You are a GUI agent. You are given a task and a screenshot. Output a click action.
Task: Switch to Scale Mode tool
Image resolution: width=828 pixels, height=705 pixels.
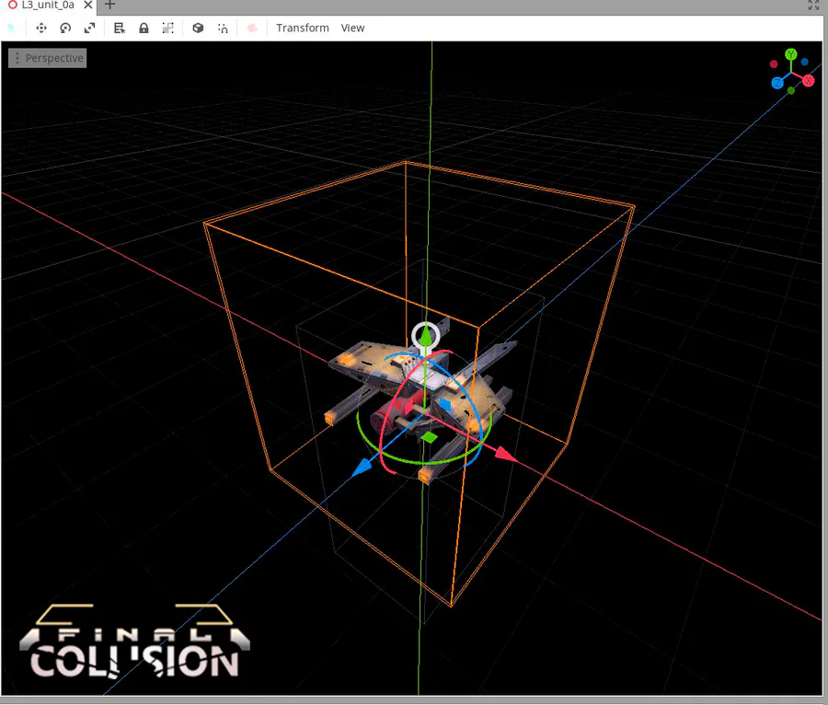90,28
